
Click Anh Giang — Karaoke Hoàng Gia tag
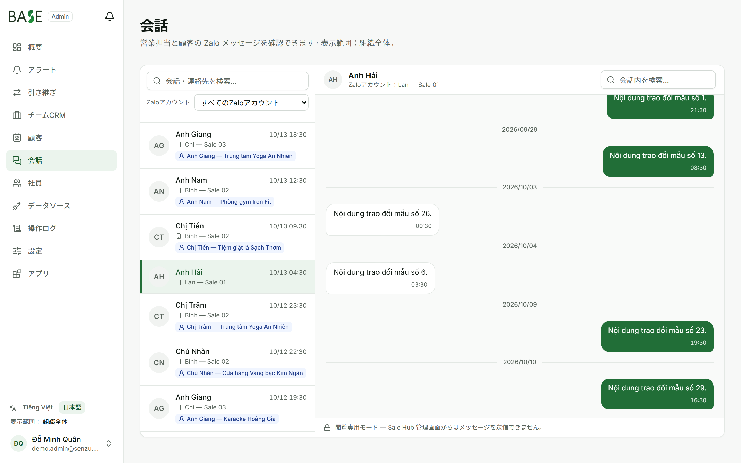click(227, 419)
